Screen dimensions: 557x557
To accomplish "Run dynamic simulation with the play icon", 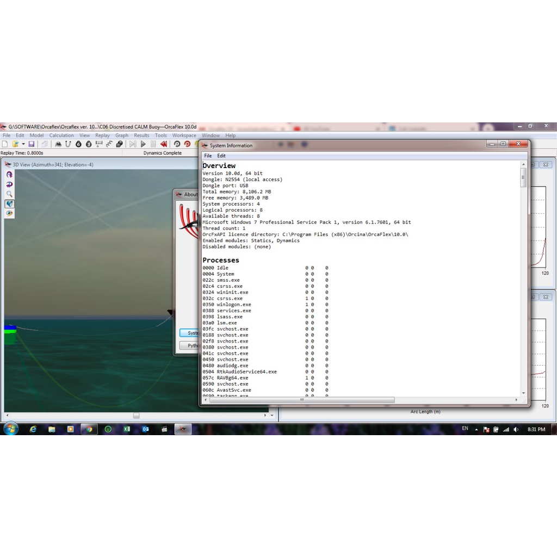I will (143, 144).
